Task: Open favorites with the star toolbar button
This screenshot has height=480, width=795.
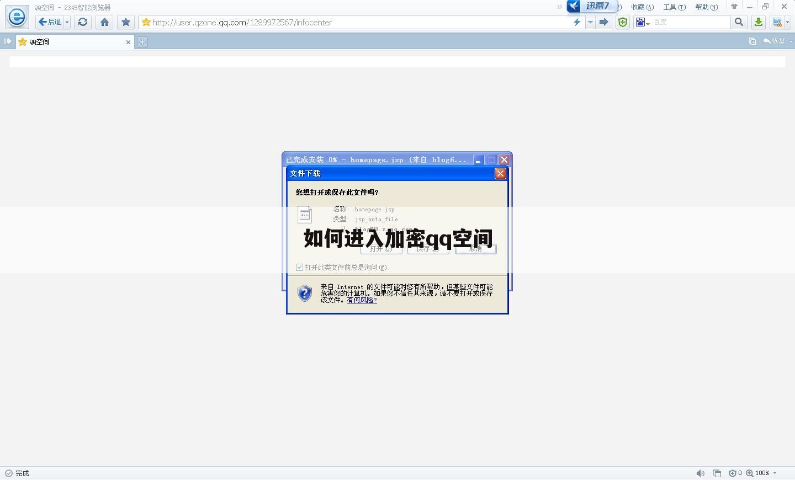Action: [126, 22]
